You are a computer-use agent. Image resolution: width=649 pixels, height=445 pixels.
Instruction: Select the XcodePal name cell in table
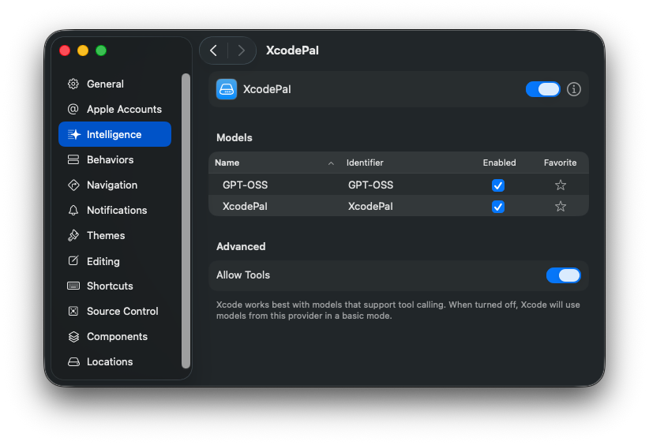pos(245,207)
